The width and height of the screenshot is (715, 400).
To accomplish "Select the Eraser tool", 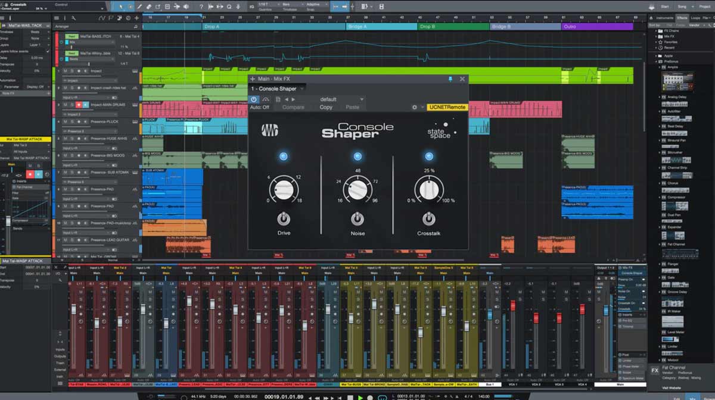I will (149, 7).
